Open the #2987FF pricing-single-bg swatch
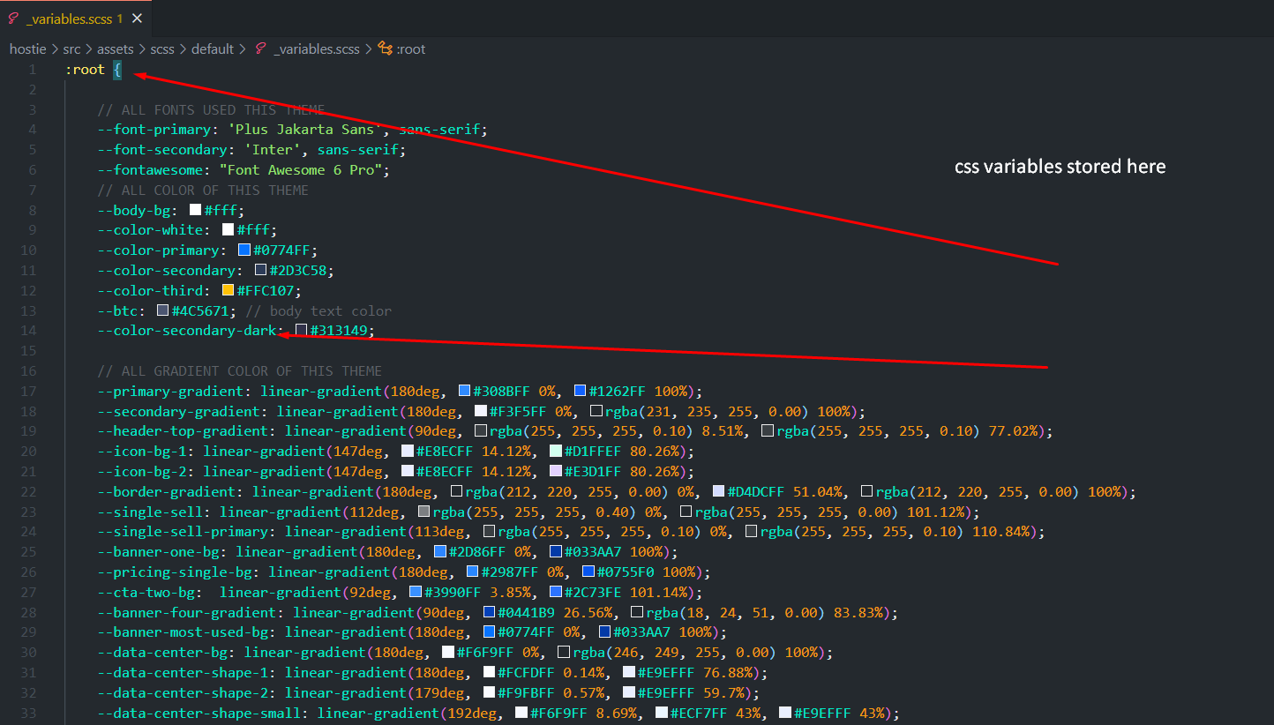1274x725 pixels. coord(473,572)
